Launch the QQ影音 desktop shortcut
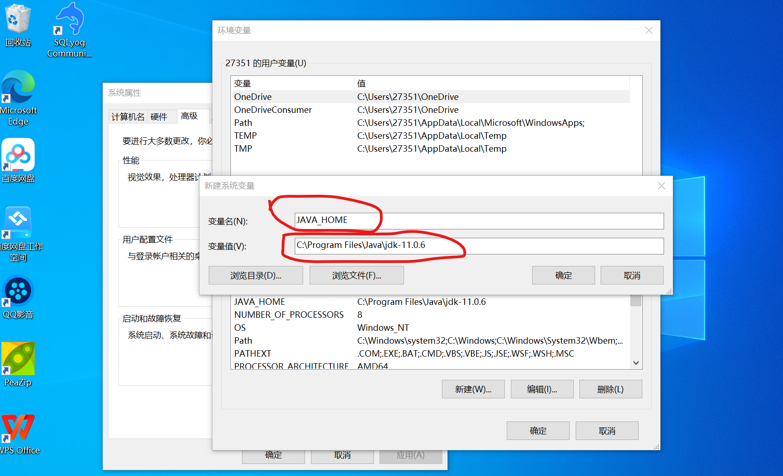 [18, 297]
